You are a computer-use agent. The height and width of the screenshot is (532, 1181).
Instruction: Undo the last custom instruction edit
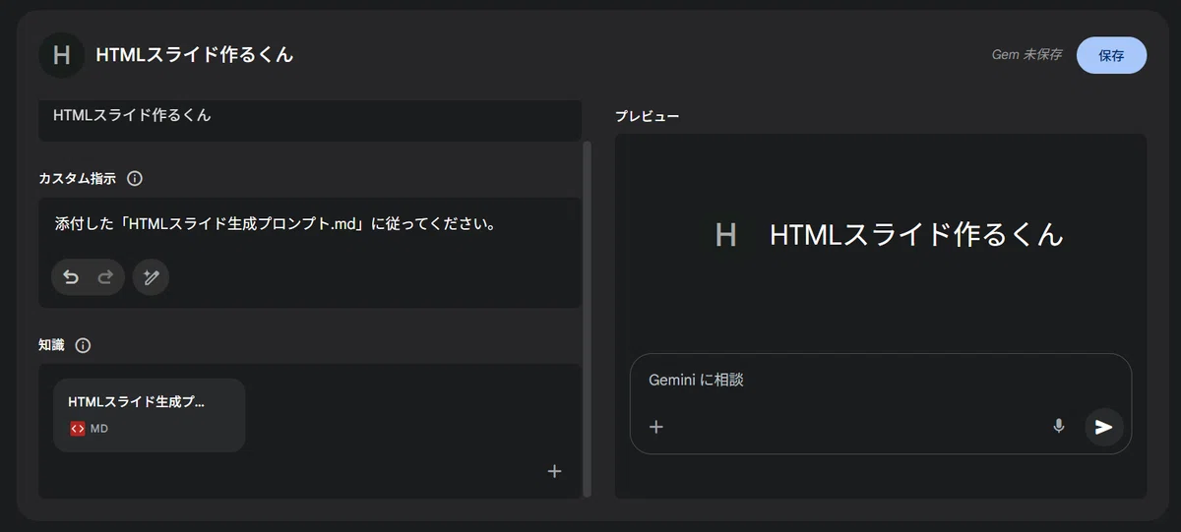coord(71,278)
